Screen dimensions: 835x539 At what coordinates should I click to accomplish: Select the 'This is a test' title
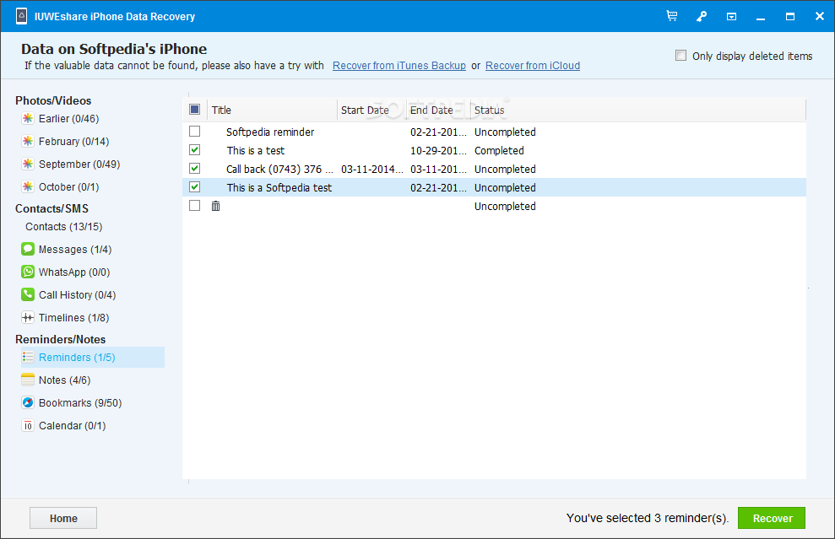(256, 151)
